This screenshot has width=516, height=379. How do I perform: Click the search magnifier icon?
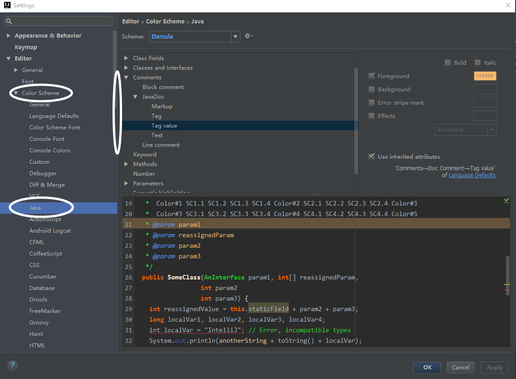coord(9,21)
